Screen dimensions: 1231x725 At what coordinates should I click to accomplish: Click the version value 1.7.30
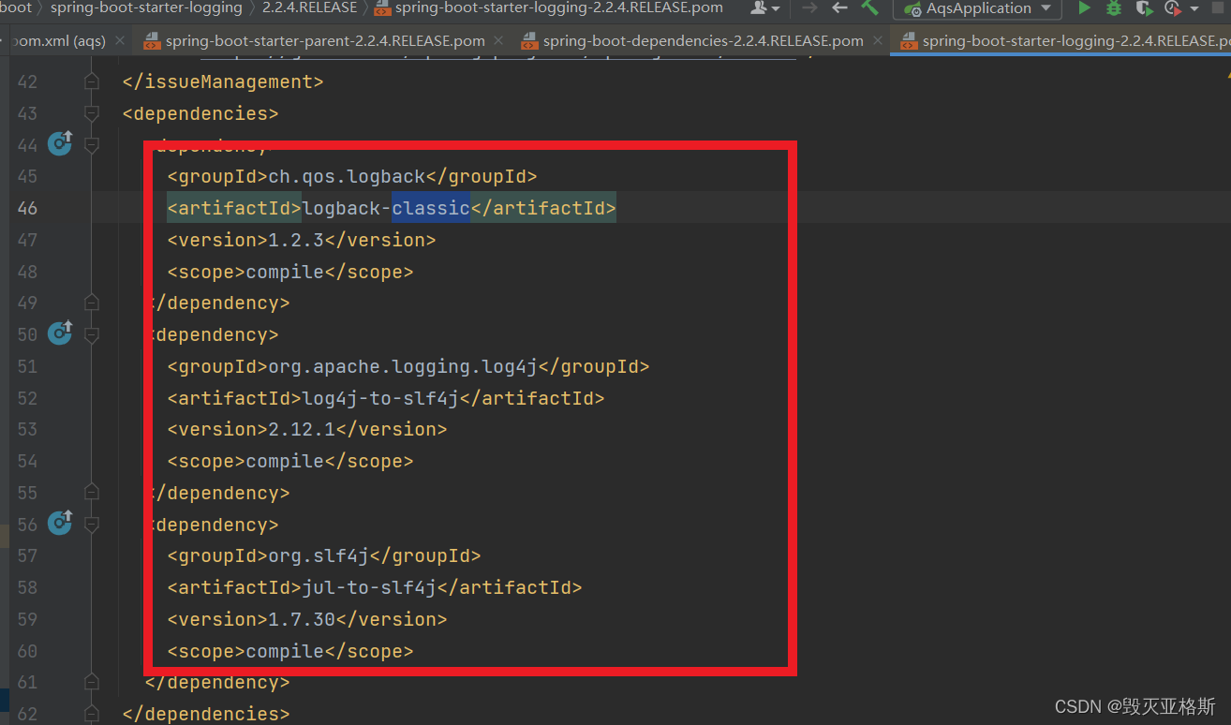(x=302, y=619)
